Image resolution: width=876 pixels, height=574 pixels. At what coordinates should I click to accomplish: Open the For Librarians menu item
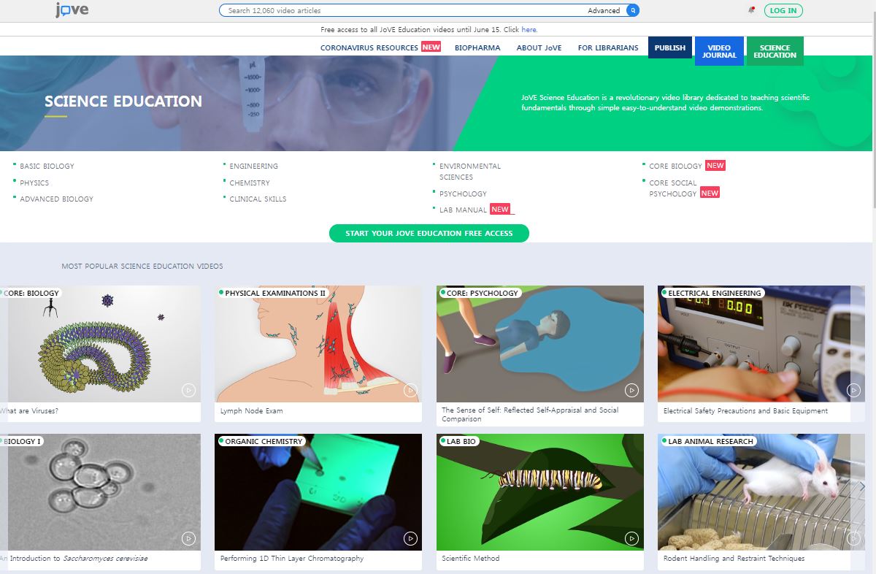(608, 47)
